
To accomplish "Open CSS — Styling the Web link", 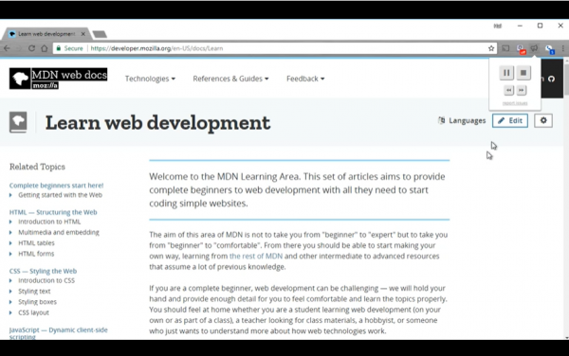I will pos(43,271).
